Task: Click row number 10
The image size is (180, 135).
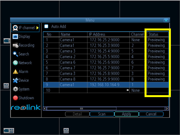Action: click(x=48, y=90)
